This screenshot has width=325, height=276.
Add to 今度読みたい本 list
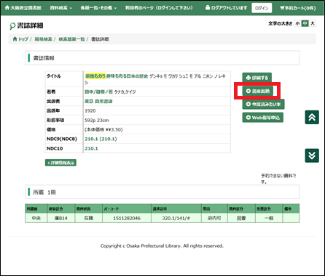point(263,104)
